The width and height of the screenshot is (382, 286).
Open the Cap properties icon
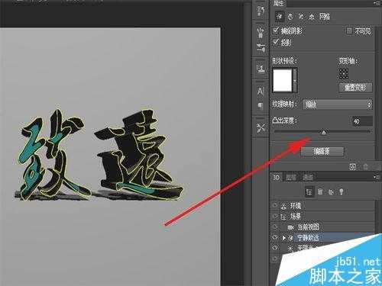301,17
